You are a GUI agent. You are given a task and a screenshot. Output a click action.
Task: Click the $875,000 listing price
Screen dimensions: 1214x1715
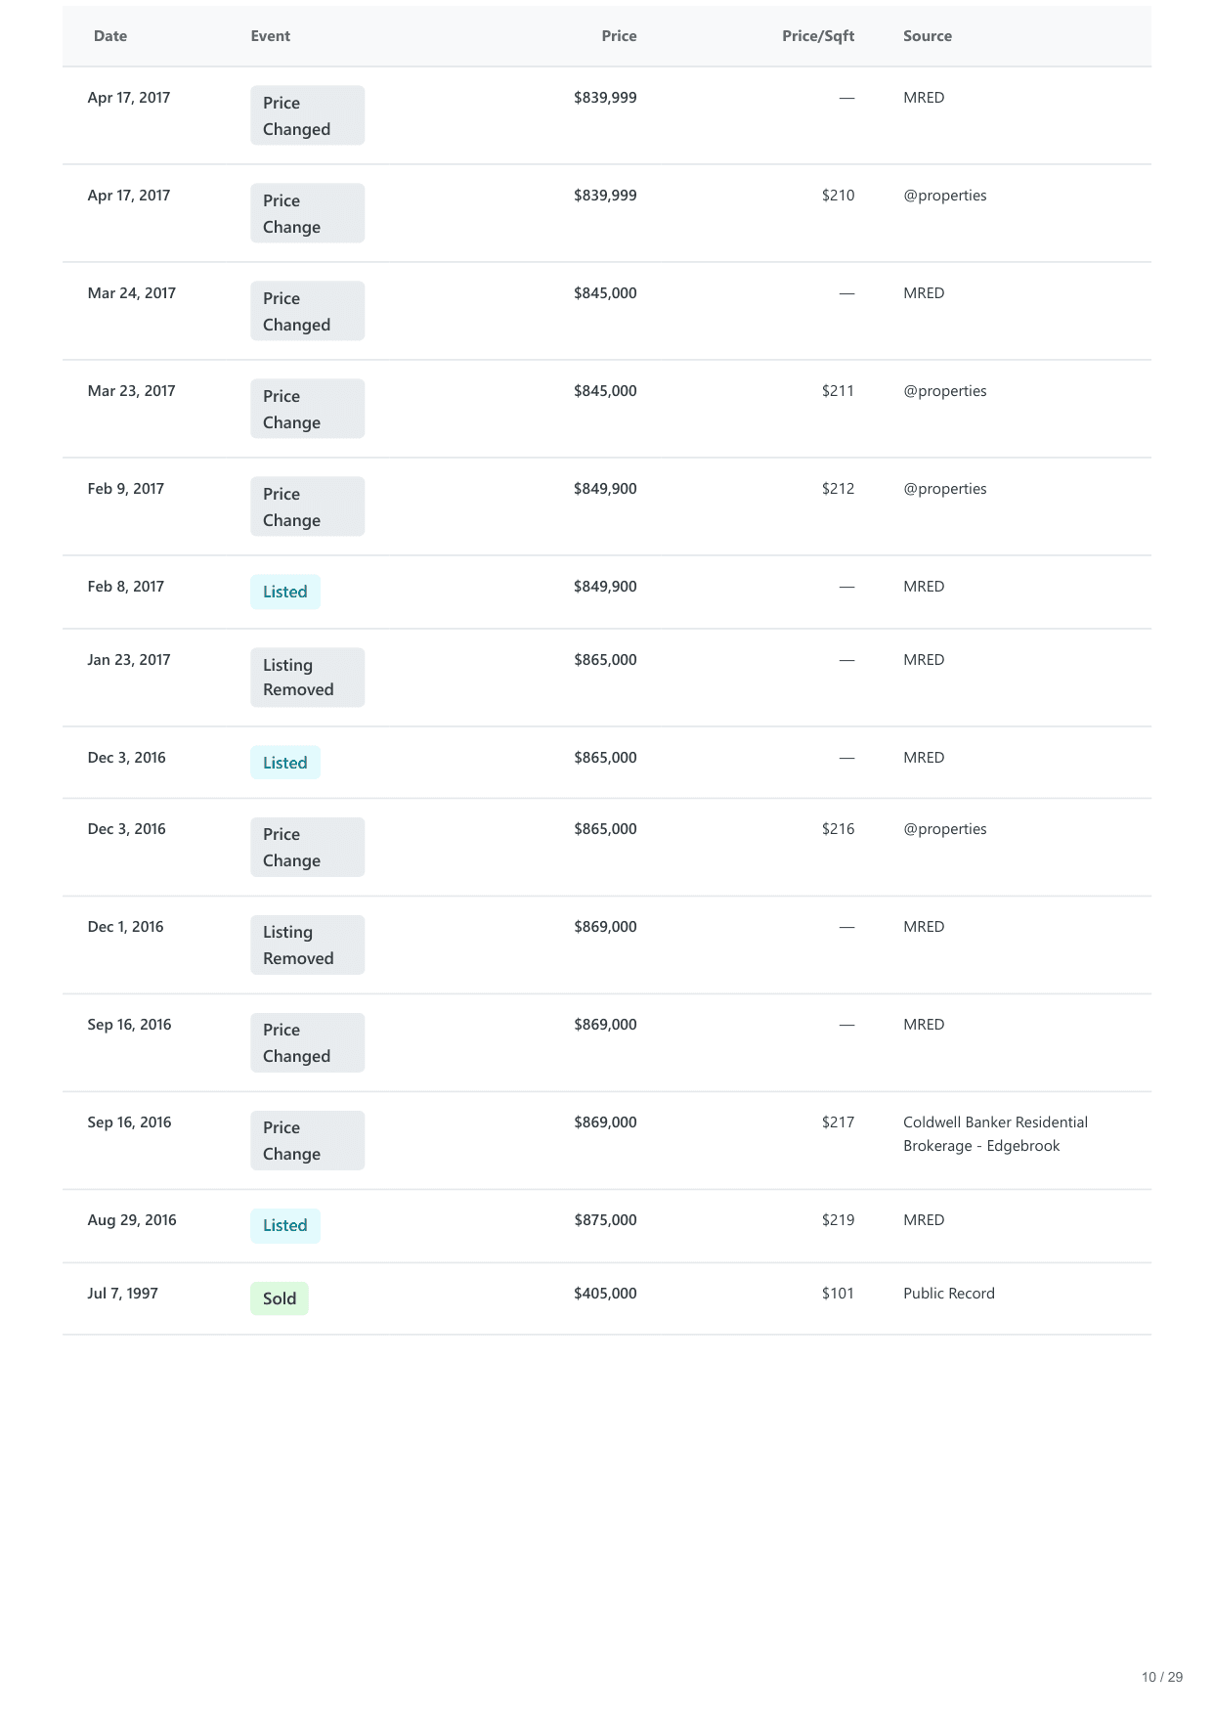[605, 1220]
